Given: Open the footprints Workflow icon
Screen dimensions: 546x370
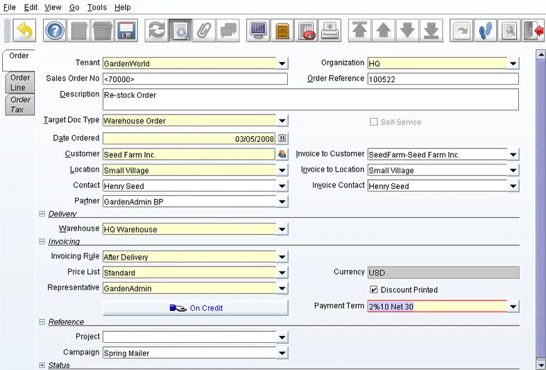Looking at the screenshot, I should [485, 31].
